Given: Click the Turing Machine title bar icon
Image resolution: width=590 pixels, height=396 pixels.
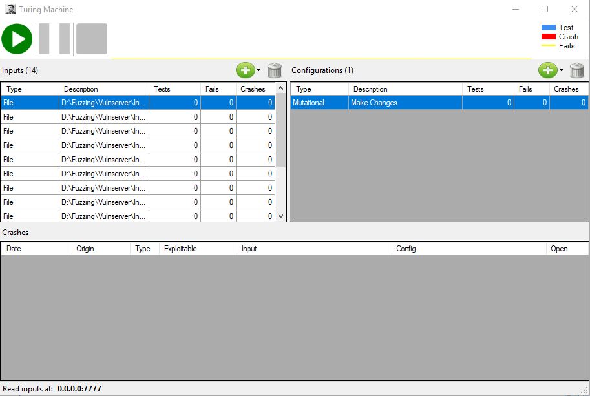Looking at the screenshot, I should pyautogui.click(x=10, y=10).
